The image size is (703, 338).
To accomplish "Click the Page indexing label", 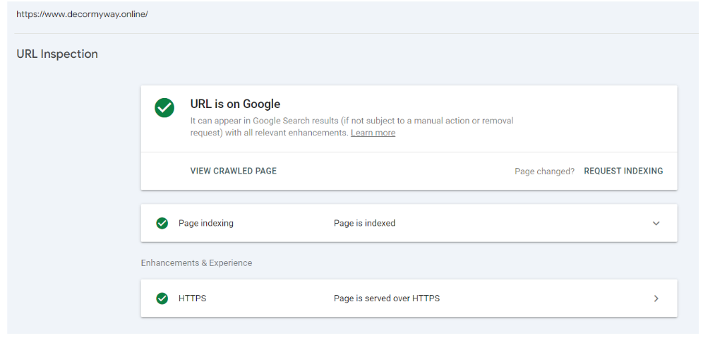I will pos(206,223).
